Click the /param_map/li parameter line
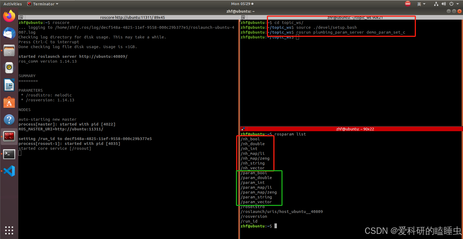Screen dimensions: 463x239 coord(256,187)
